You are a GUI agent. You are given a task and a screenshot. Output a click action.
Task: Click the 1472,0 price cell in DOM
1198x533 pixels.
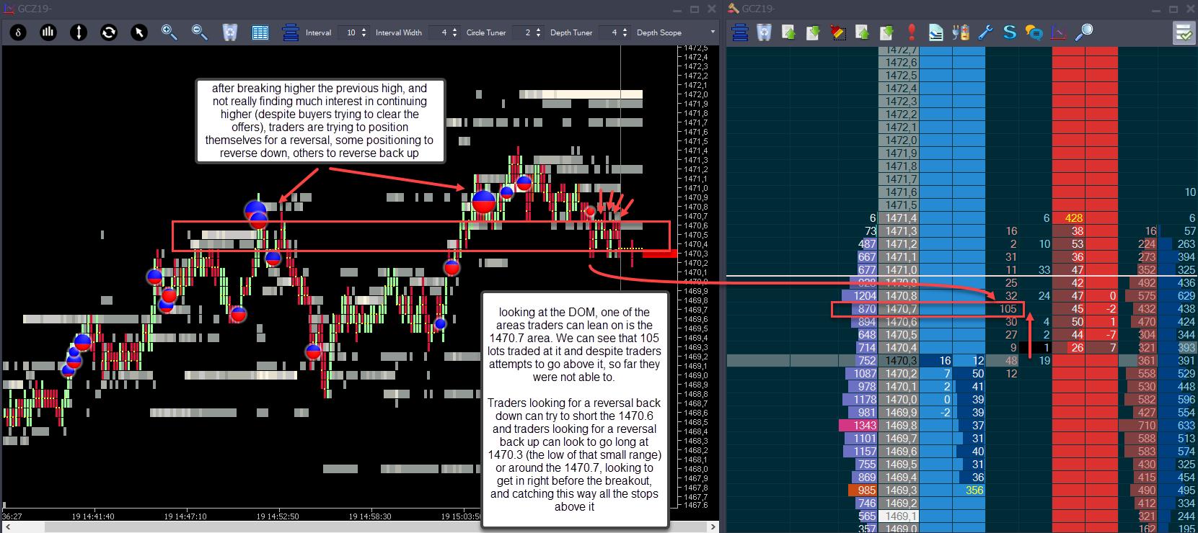point(899,140)
